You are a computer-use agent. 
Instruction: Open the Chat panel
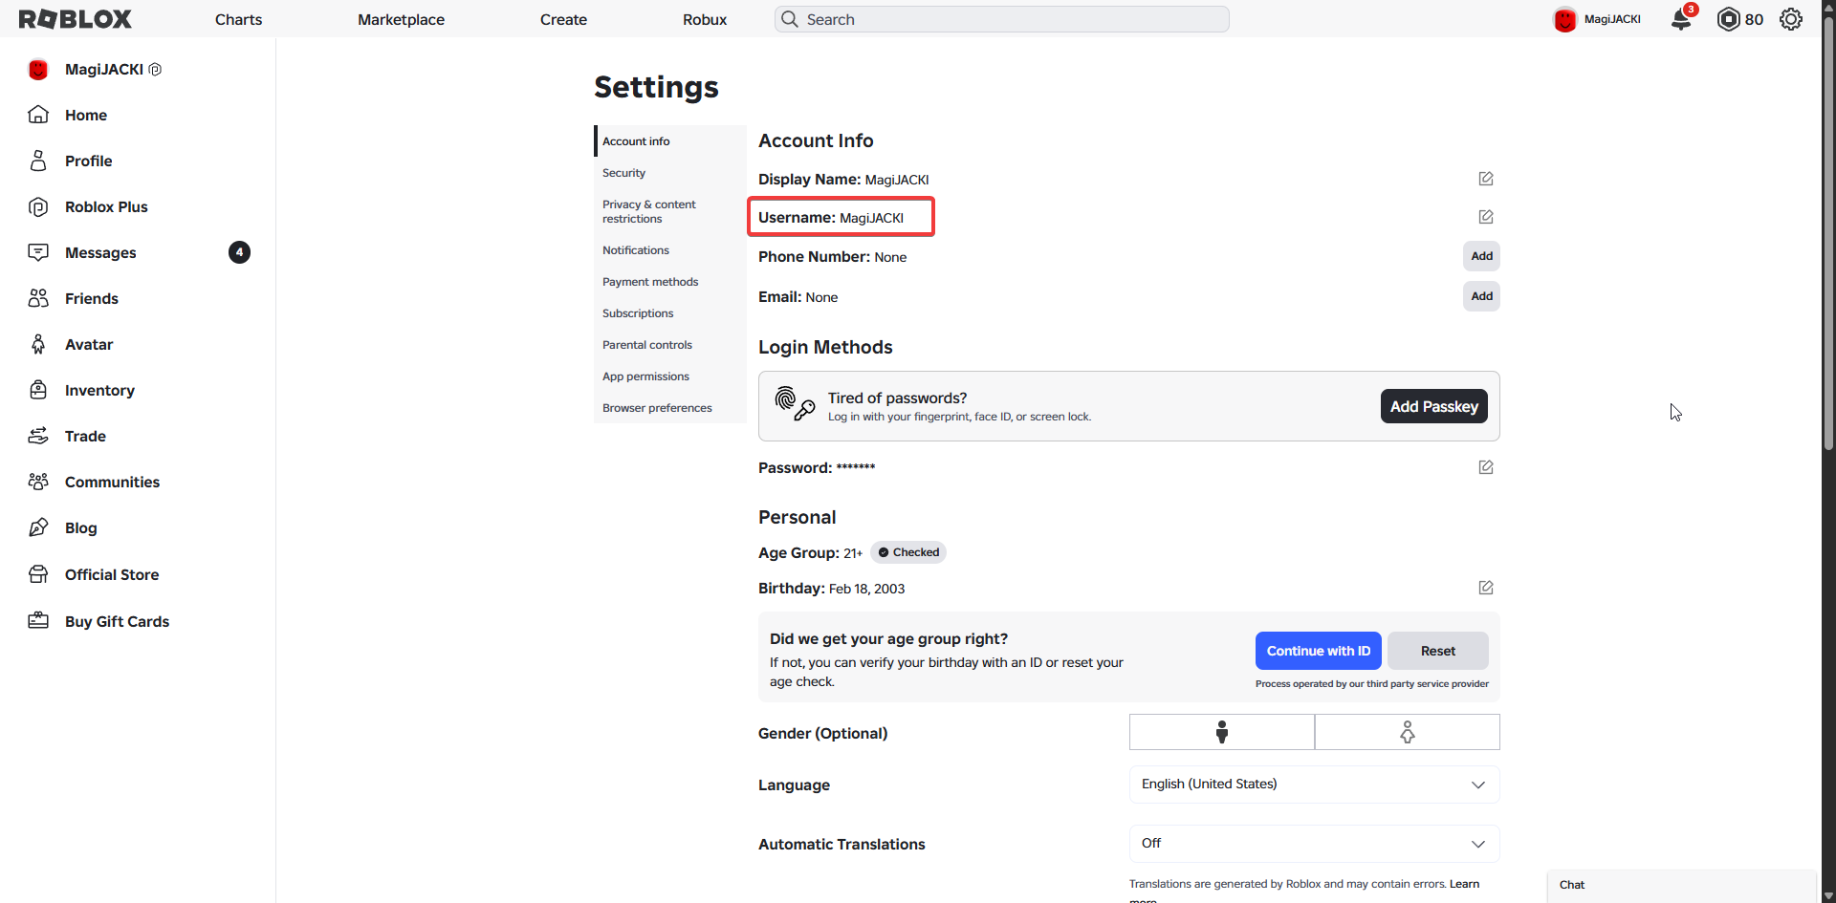click(1681, 886)
